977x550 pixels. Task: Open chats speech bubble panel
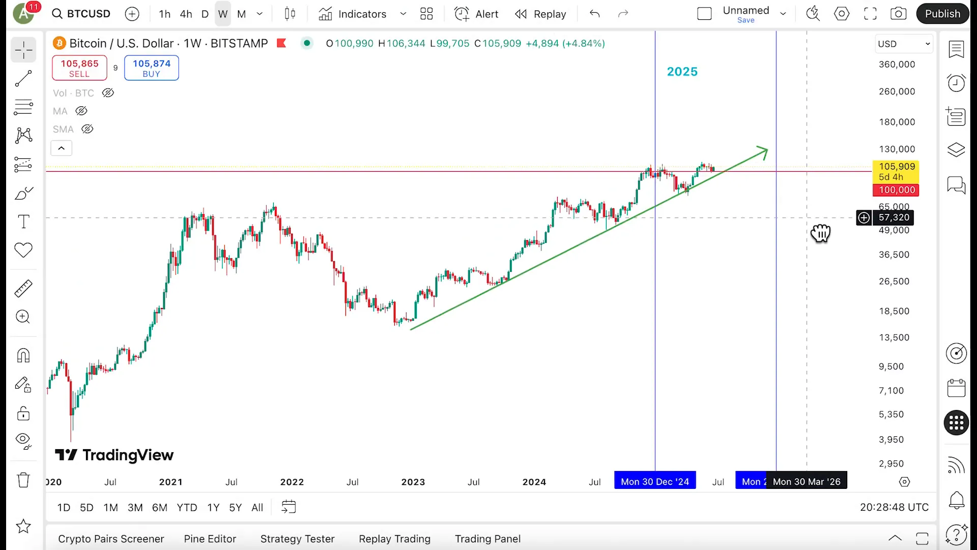point(956,184)
